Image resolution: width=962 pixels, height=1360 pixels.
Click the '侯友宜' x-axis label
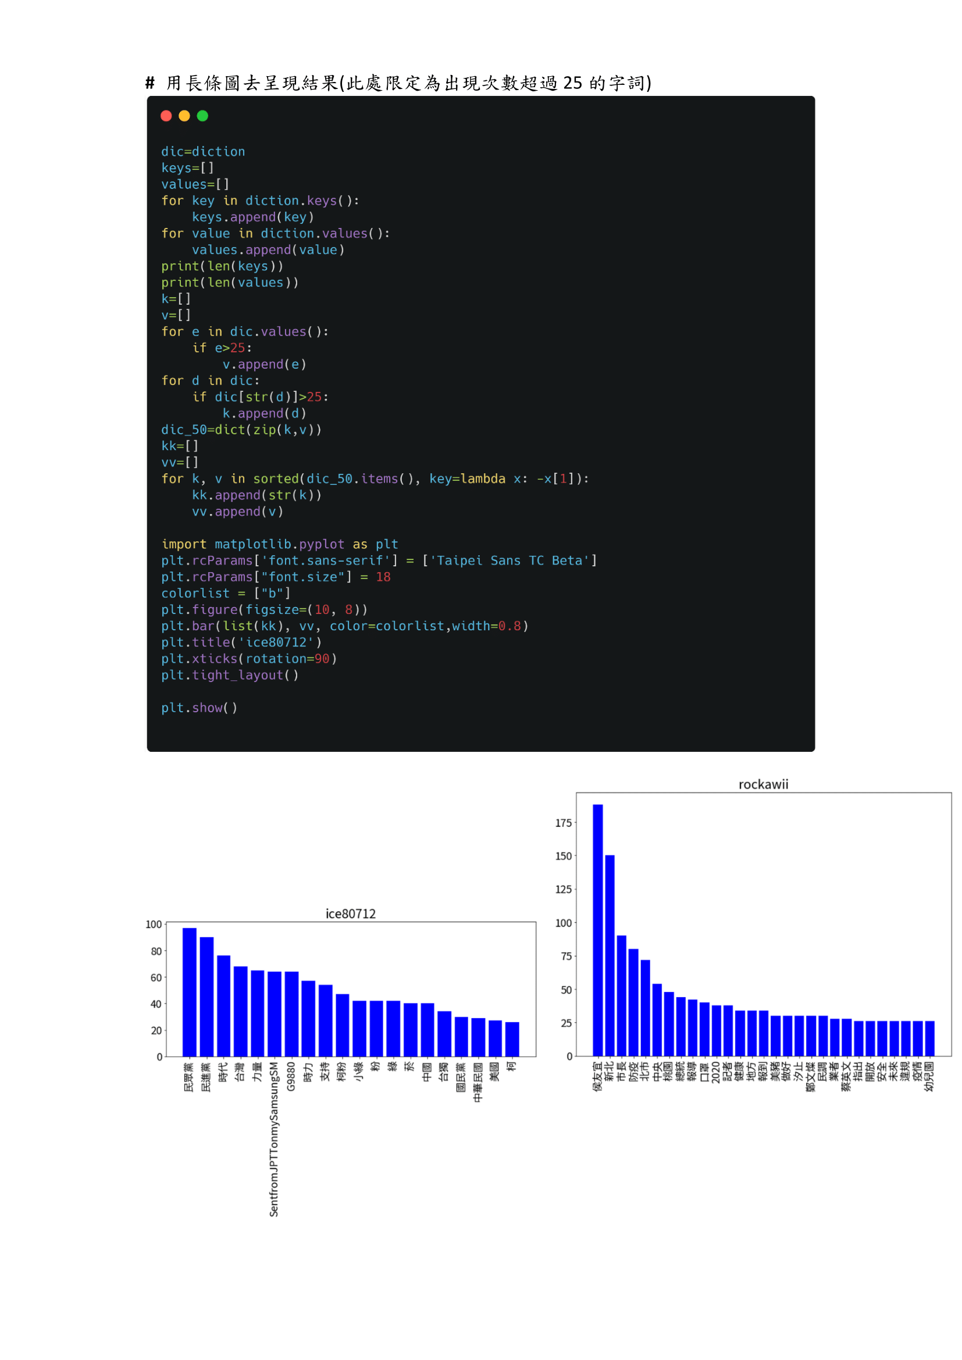(x=598, y=1076)
